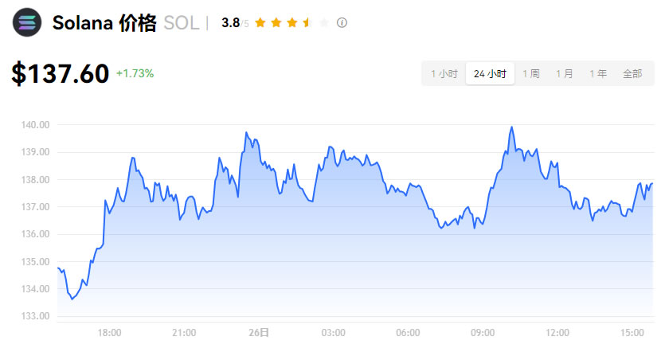Click the $137.60 current price
Image resolution: width=665 pixels, height=356 pixels.
61,74
